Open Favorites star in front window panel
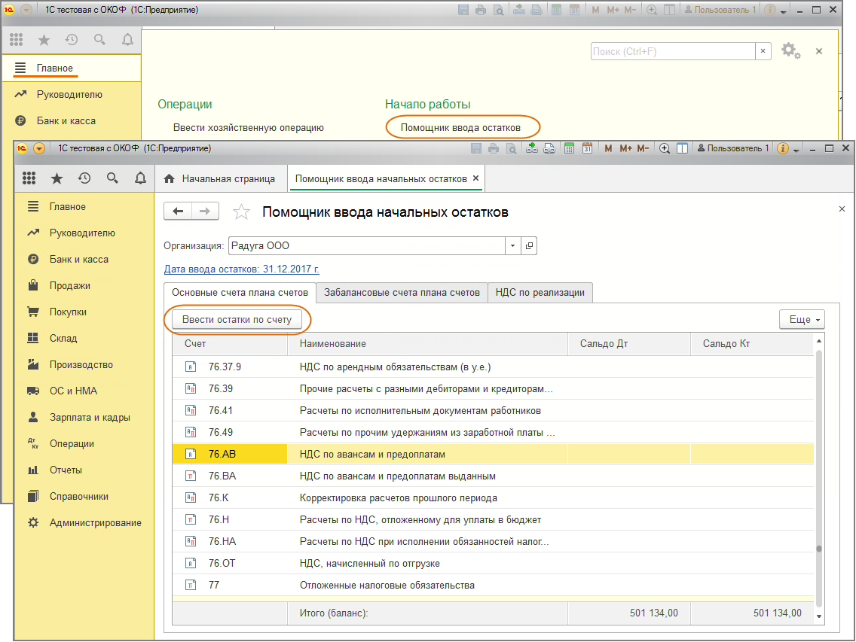This screenshot has width=856, height=642. [x=57, y=178]
